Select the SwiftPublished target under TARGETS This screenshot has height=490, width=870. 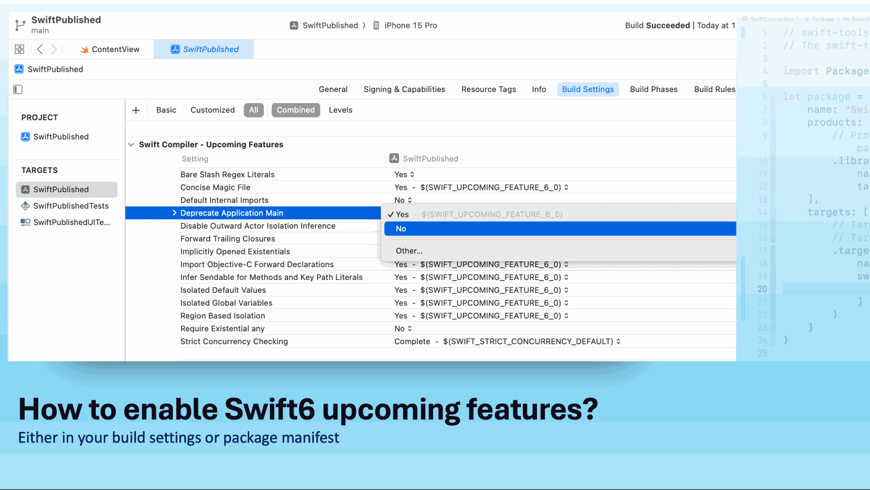click(x=66, y=190)
